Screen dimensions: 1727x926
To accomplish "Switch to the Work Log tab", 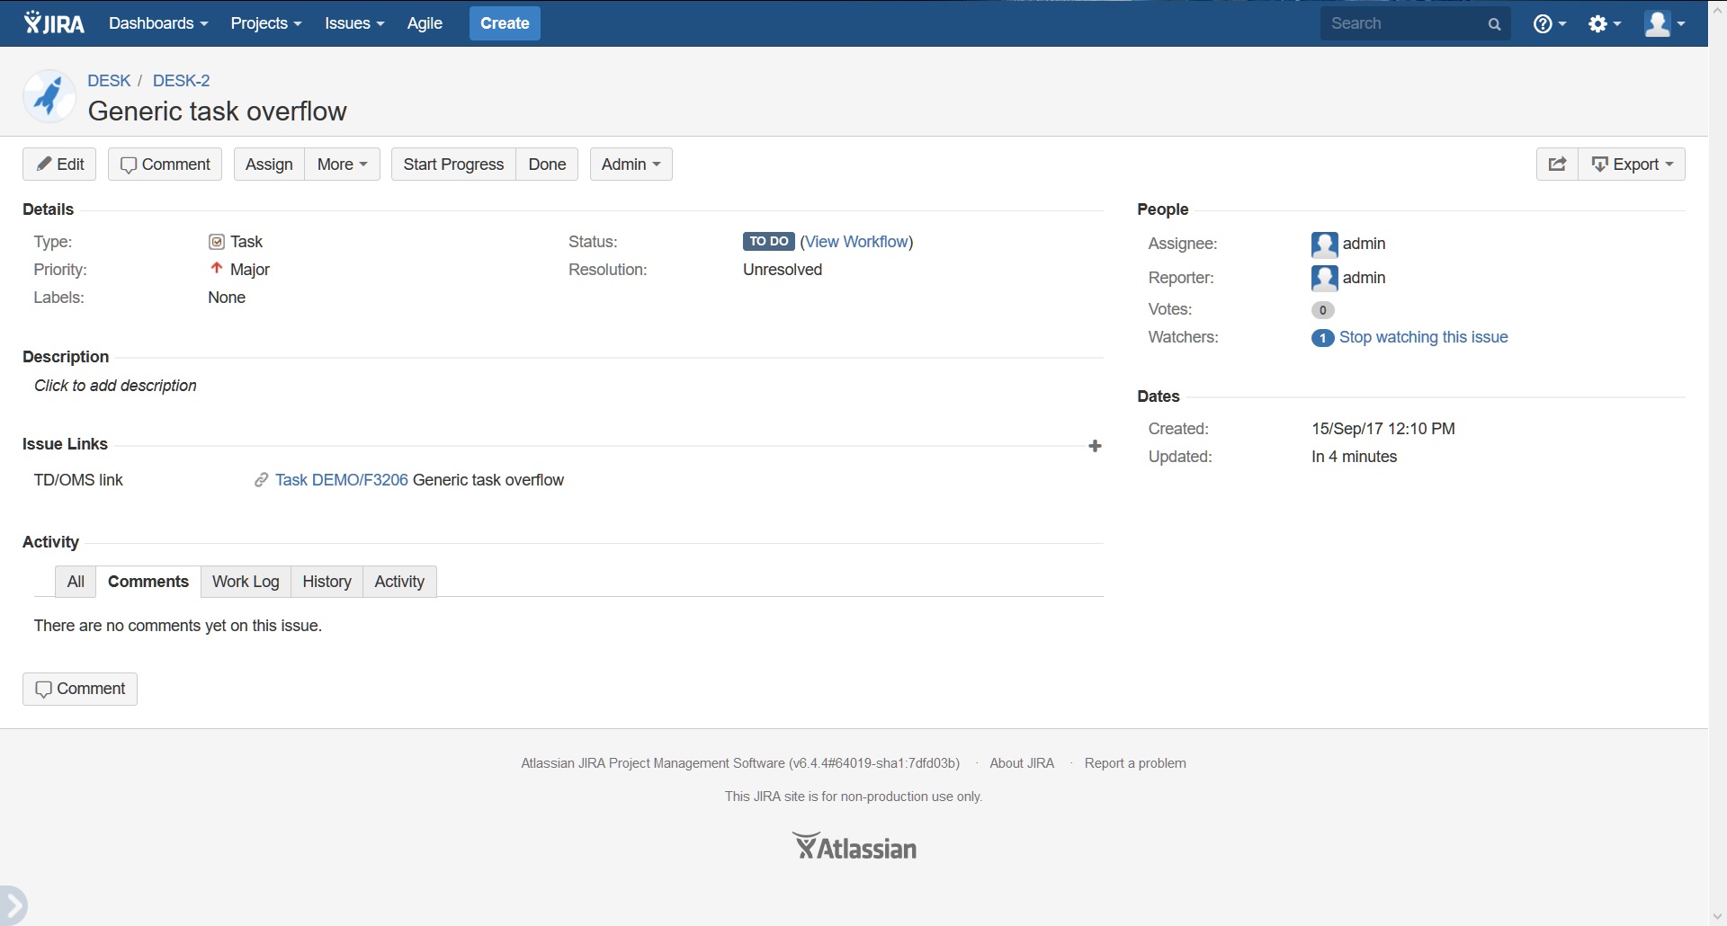I will coord(246,582).
